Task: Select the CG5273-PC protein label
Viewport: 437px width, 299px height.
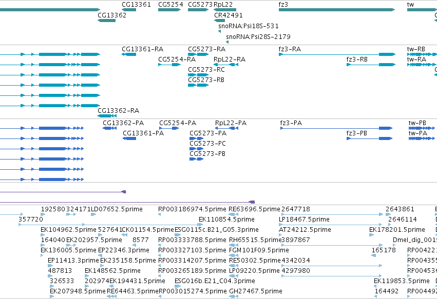Action: point(207,144)
